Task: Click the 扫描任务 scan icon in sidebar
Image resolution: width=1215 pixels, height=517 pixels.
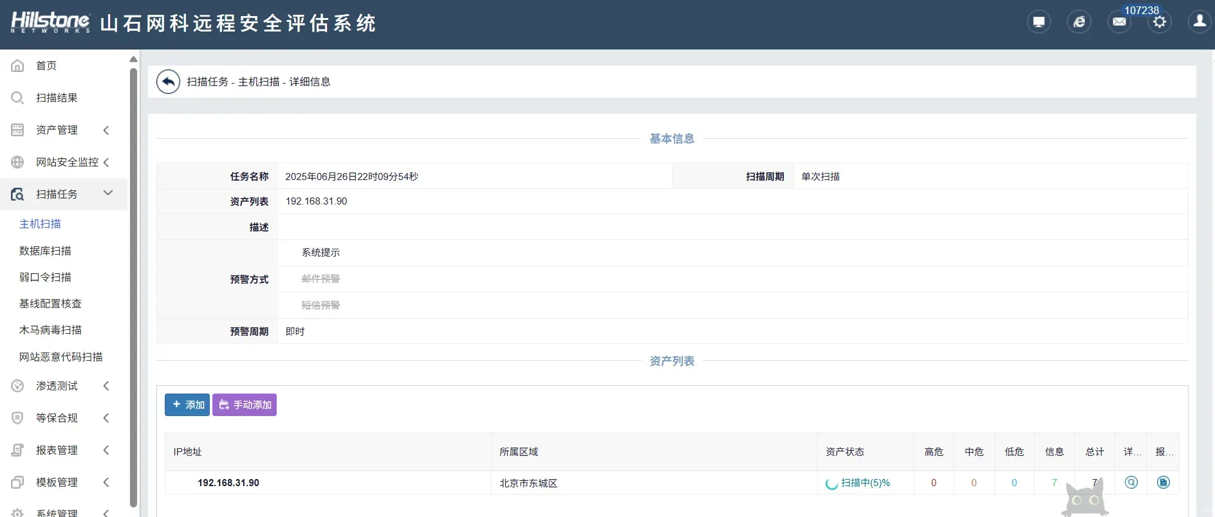Action: pyautogui.click(x=17, y=194)
